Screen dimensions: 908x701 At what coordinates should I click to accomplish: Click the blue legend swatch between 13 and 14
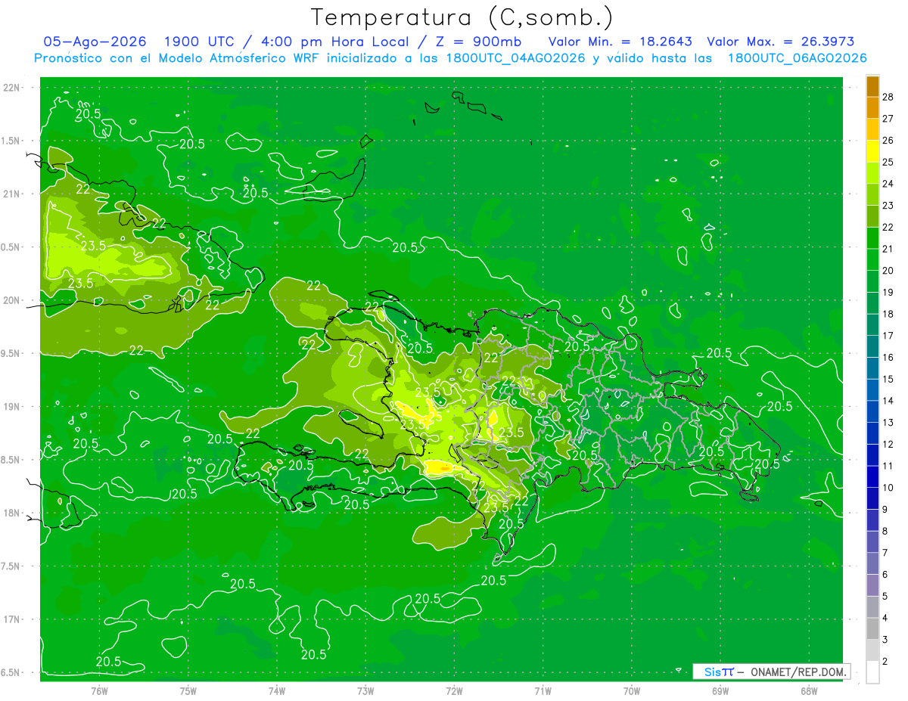(872, 411)
